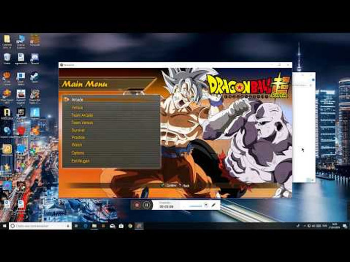Choose Exit Mugen entry
This screenshot has height=262, width=350.
point(80,161)
